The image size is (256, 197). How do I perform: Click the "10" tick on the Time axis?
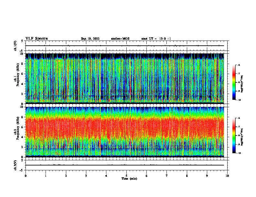[227, 176]
